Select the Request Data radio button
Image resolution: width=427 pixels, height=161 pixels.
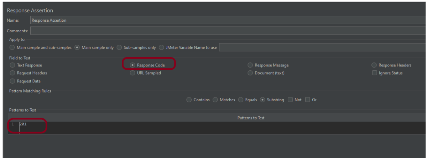point(12,81)
